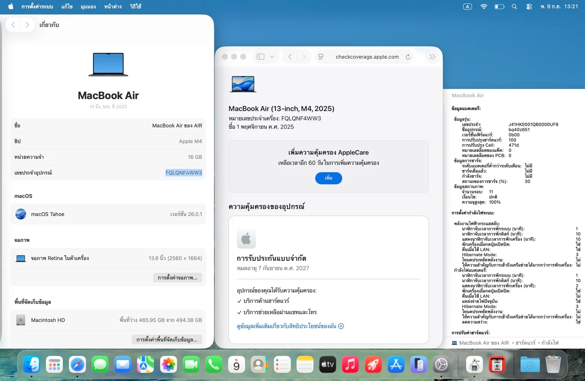Show Wi-Fi status in menu bar
Screen dimensions: 585x381
484,6
